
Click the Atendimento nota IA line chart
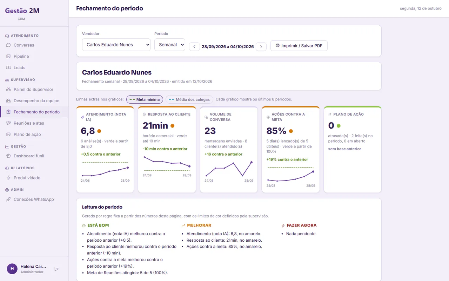point(105,169)
